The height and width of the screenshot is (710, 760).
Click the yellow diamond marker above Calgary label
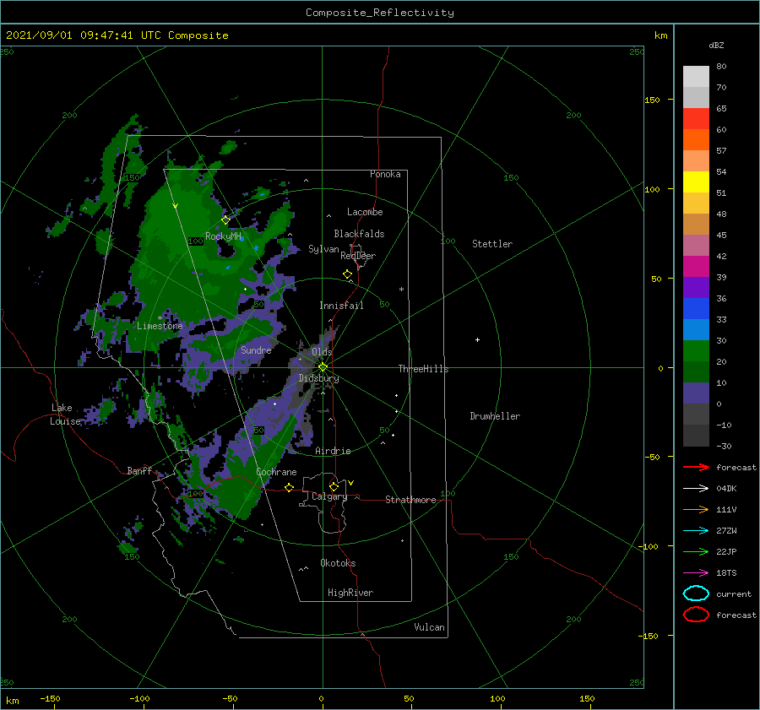pyautogui.click(x=334, y=486)
